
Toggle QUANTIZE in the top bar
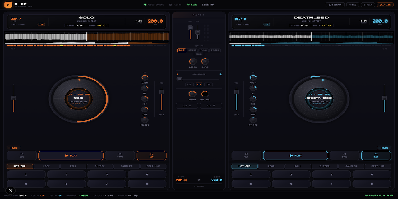tap(385, 5)
